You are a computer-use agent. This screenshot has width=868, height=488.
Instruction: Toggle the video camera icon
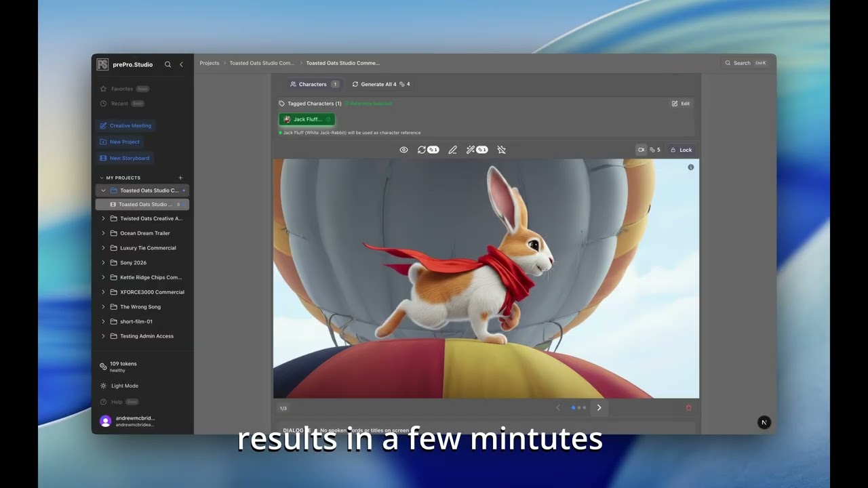click(641, 150)
